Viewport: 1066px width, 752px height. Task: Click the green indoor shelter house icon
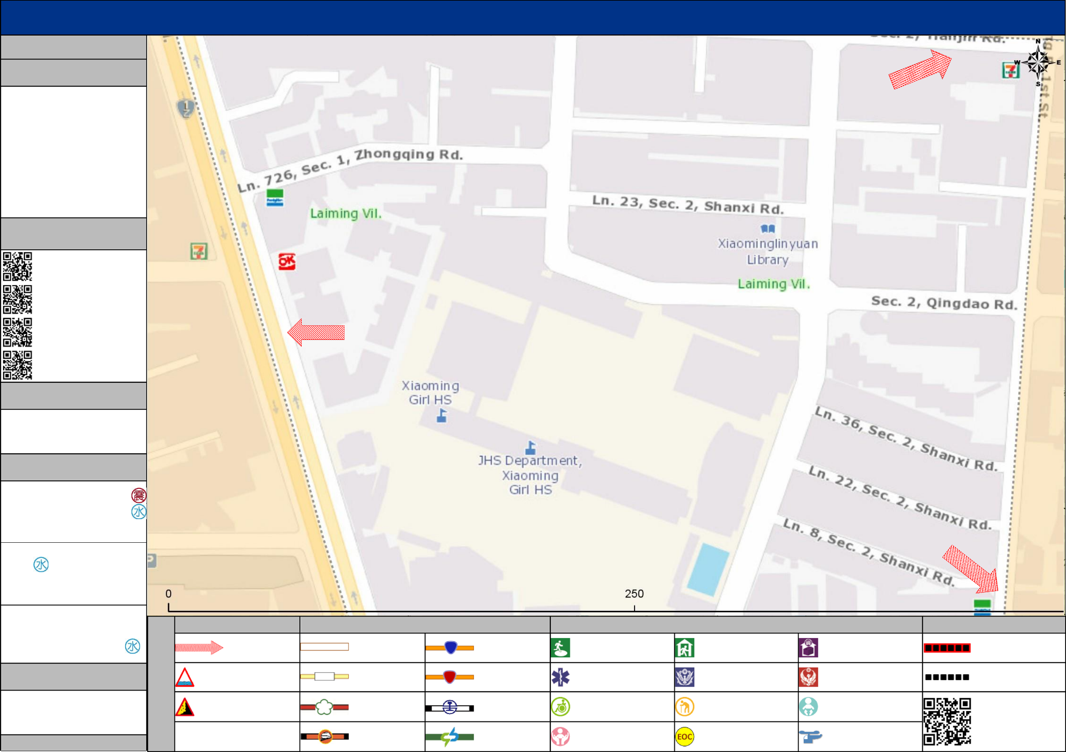[x=685, y=648]
